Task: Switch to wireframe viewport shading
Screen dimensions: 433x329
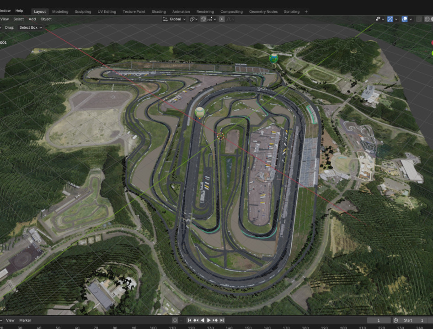Action: (x=427, y=19)
